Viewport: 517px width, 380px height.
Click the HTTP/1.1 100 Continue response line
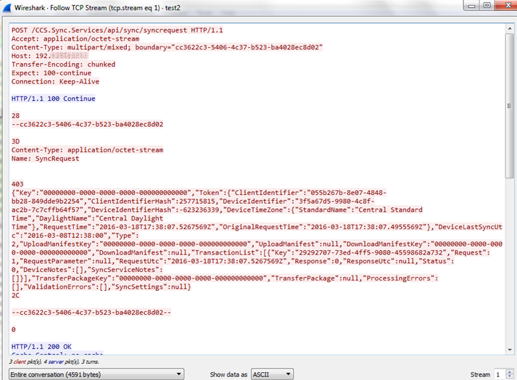click(53, 99)
